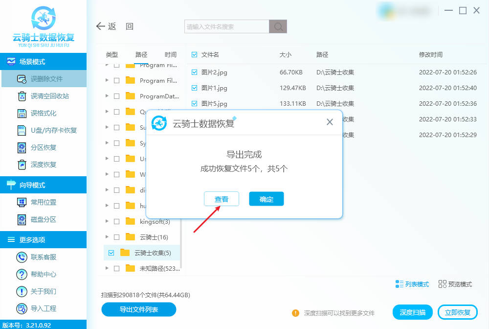Click the 场景模式 header icon
The height and width of the screenshot is (329, 489).
(x=11, y=62)
